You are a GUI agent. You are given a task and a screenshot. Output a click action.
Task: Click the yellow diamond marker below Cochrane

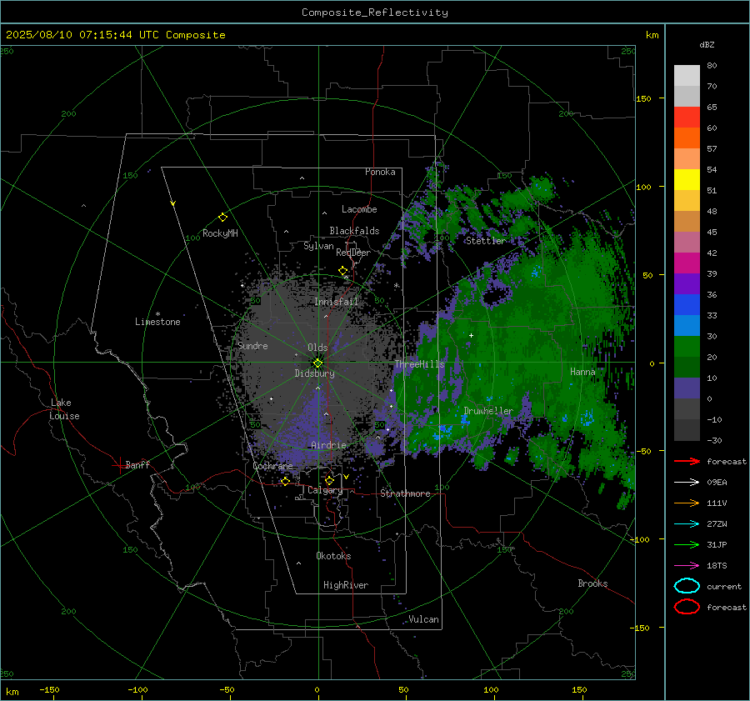point(285,481)
